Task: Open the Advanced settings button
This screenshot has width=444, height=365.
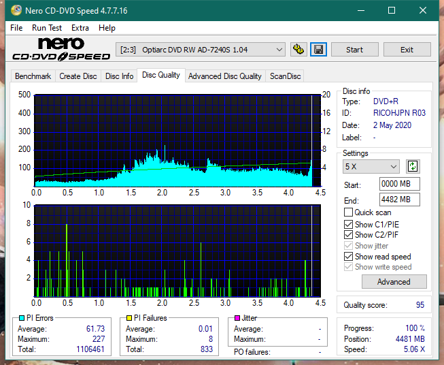Action: (x=394, y=282)
